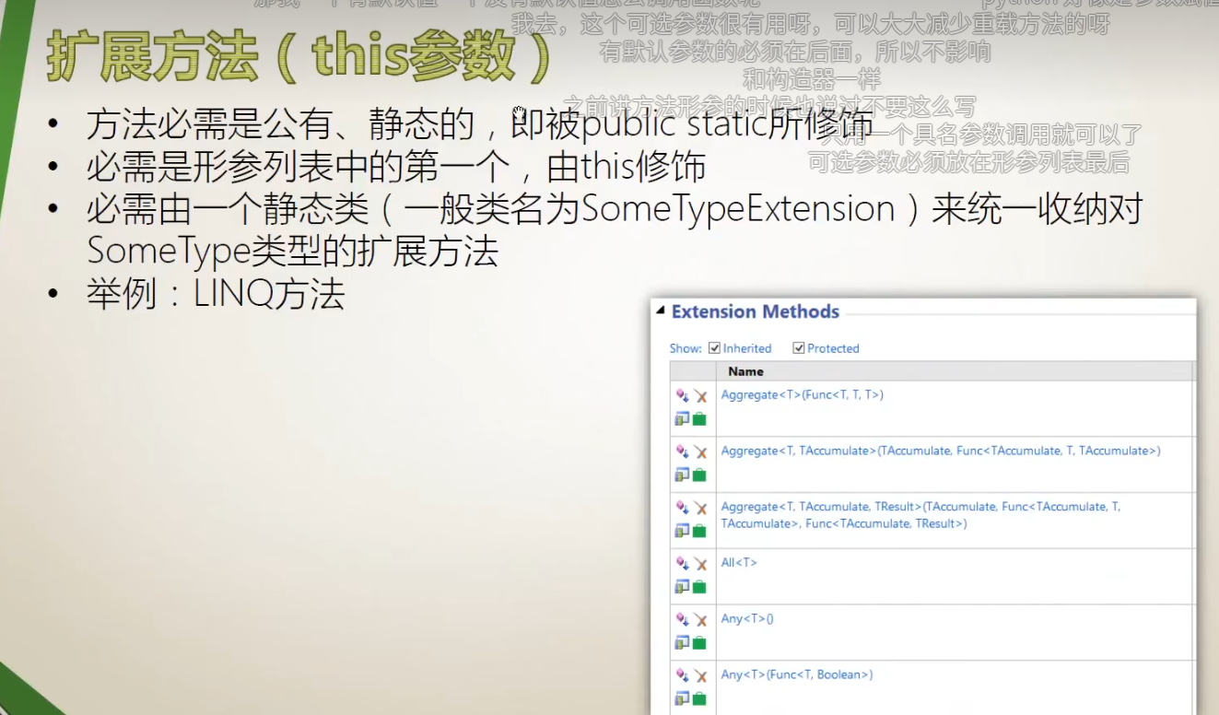Click bullet text mentioning SomeTypeExtension

[615, 229]
